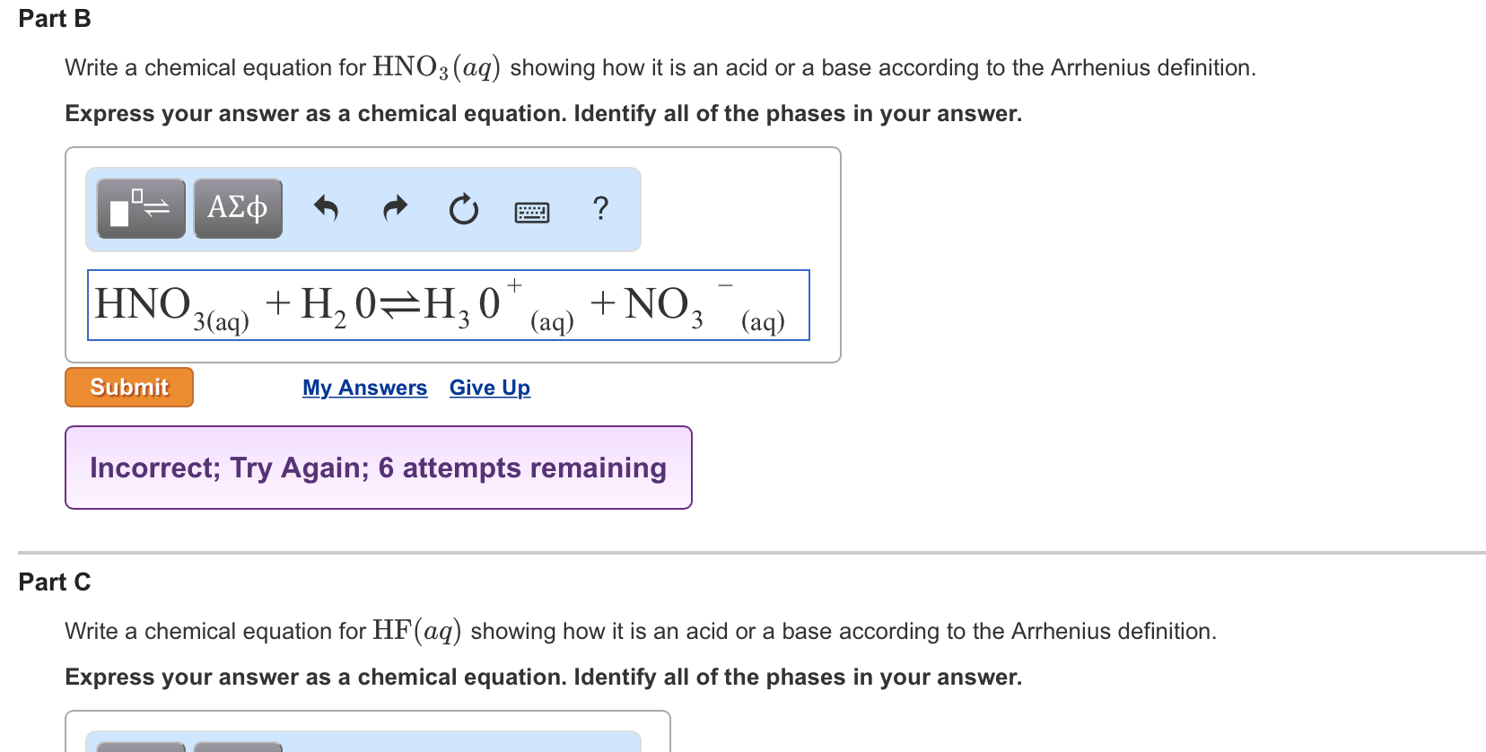Click the Part C heading
Screen dimensions: 1486x752
pos(55,582)
